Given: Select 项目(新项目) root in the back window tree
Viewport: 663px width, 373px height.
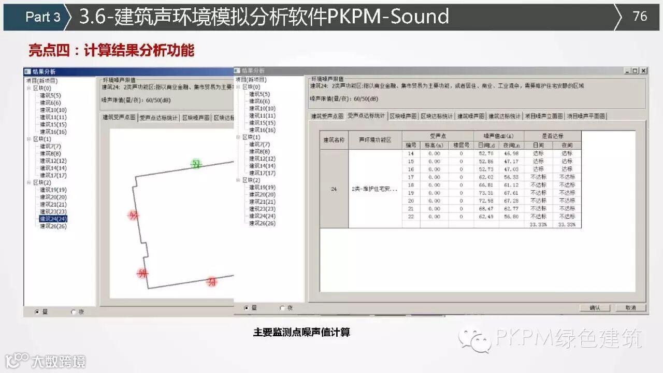Looking at the screenshot, I should coord(42,81).
